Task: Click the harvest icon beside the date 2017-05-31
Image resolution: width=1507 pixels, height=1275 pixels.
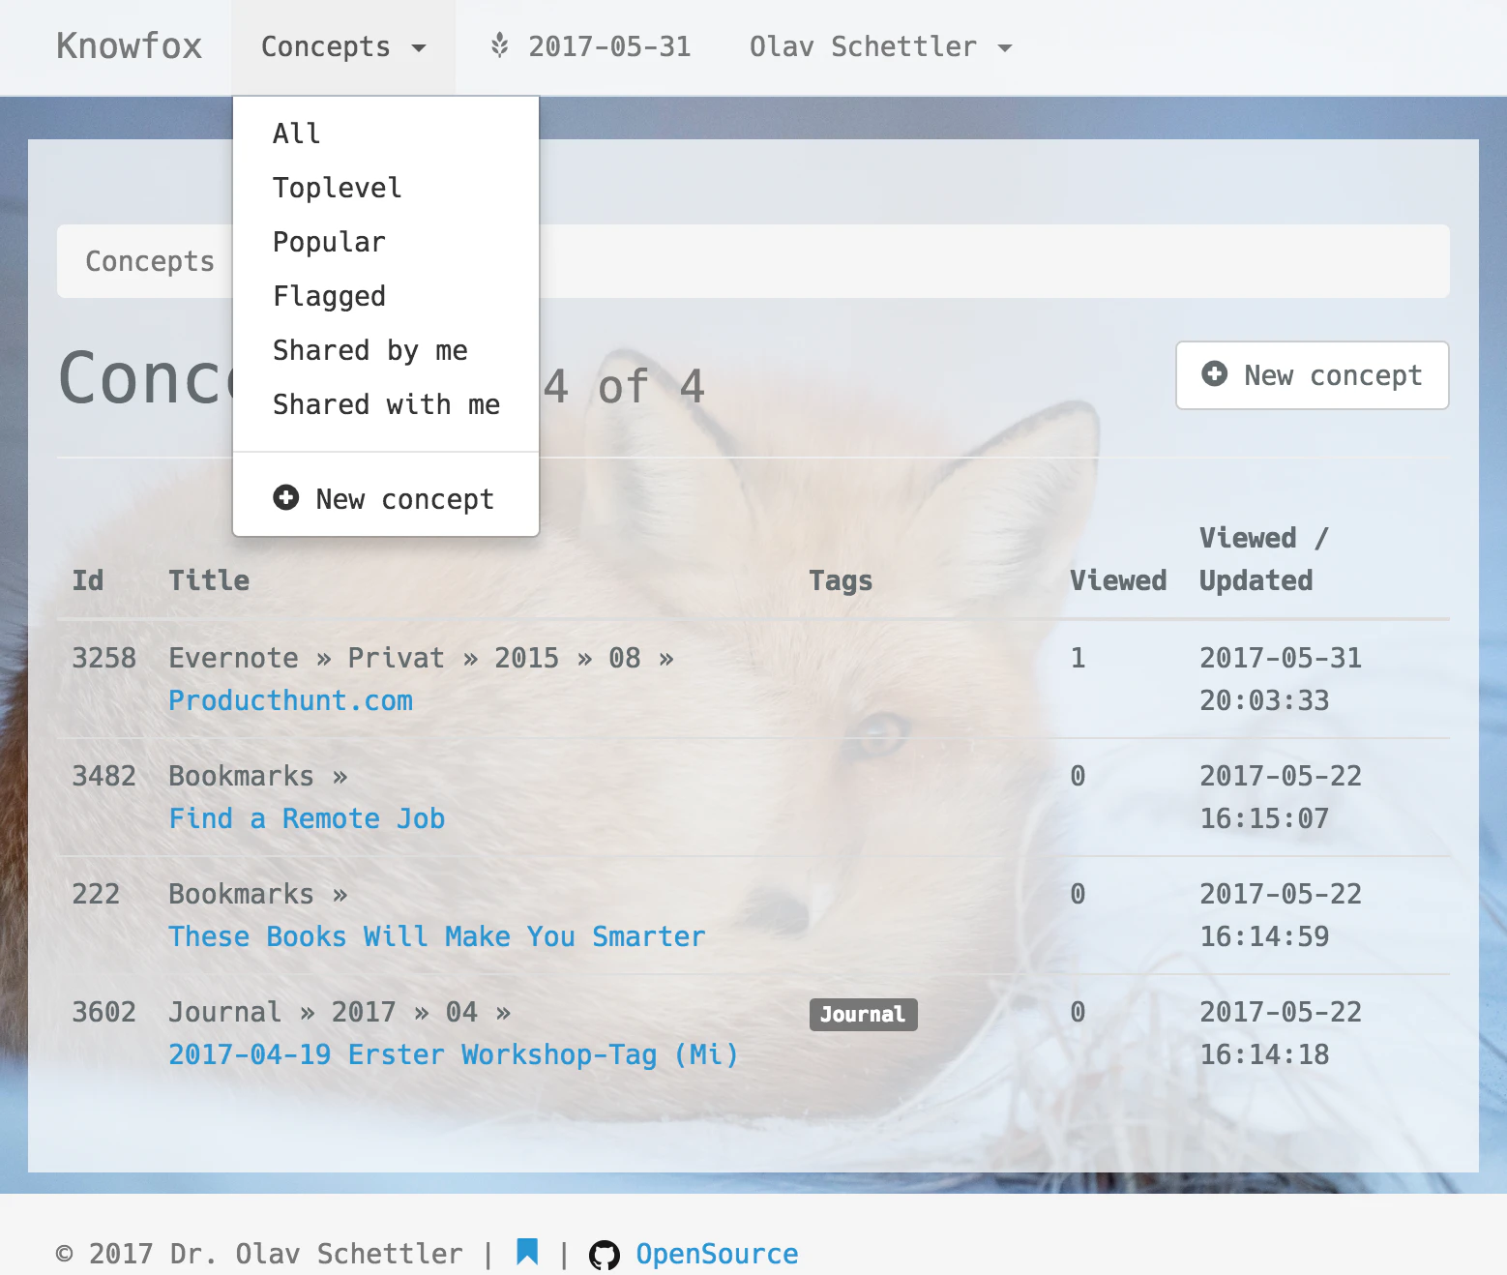Action: pos(499,46)
